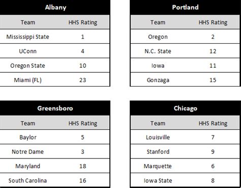Click Stanford rating value 9
Image resolution: width=241 pixels, height=188 pixels.
tap(213, 152)
